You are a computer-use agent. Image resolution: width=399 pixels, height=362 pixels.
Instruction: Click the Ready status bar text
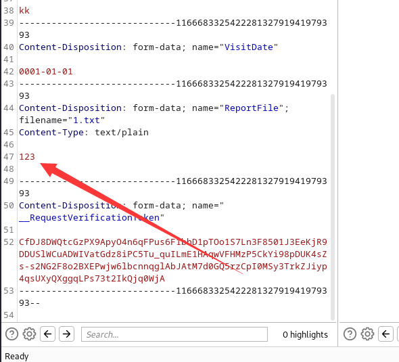(x=16, y=356)
